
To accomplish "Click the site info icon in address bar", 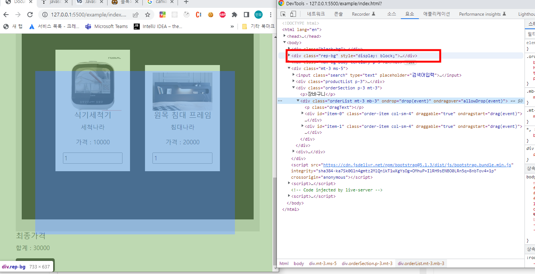I will click(45, 15).
